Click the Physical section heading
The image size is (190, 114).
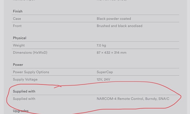20,38
